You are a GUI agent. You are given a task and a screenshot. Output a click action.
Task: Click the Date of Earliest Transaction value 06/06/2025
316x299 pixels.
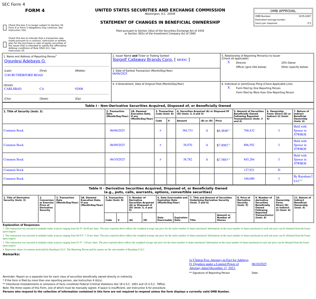[x=120, y=74]
